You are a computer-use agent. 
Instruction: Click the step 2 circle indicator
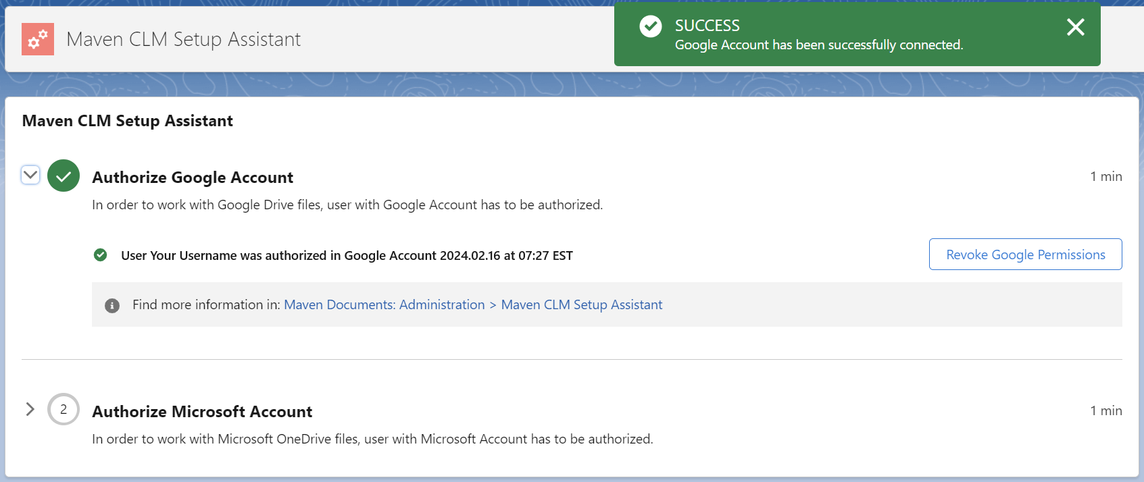[64, 409]
